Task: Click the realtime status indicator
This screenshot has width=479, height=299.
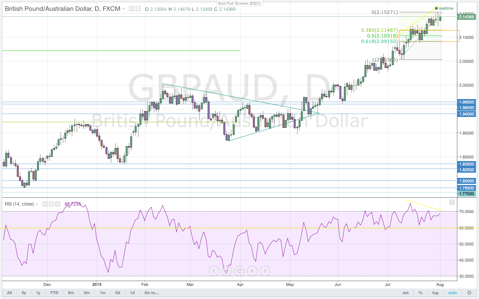Action: pos(444,8)
